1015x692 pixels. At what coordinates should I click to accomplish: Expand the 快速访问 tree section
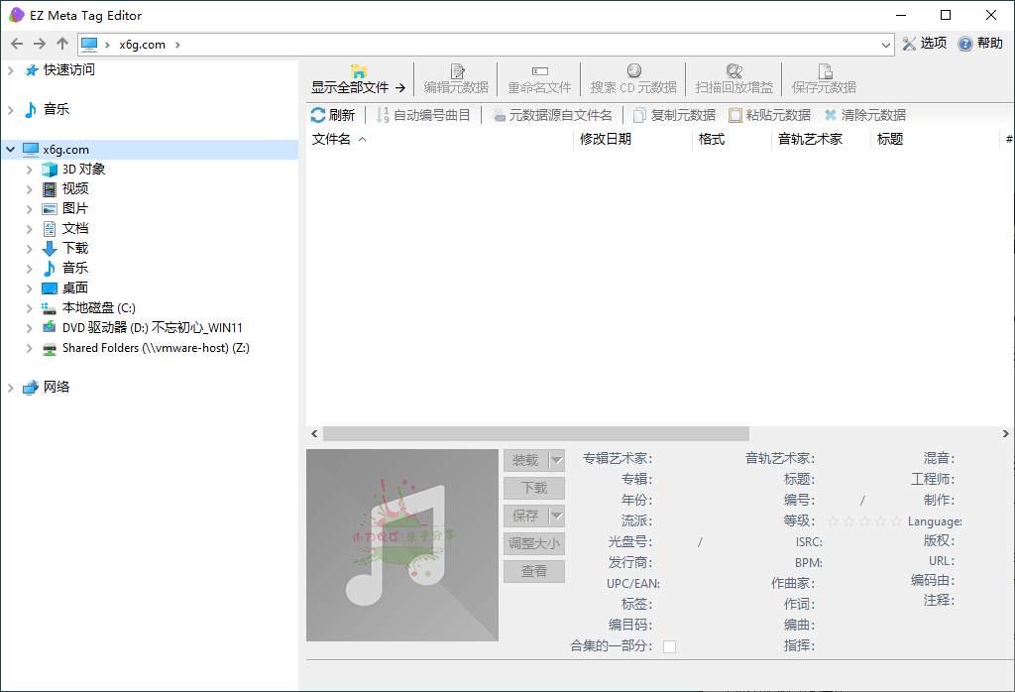pyautogui.click(x=11, y=70)
